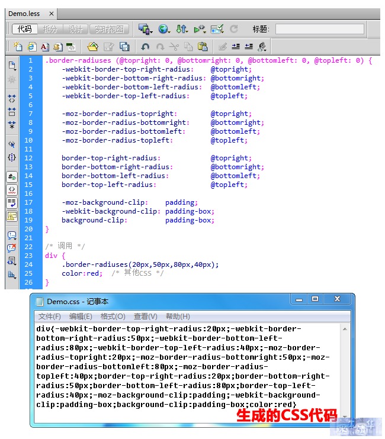Image resolution: width=385 pixels, height=439 pixels.
Task: Click Notepad scrollbar up arrow
Action: tap(345, 329)
